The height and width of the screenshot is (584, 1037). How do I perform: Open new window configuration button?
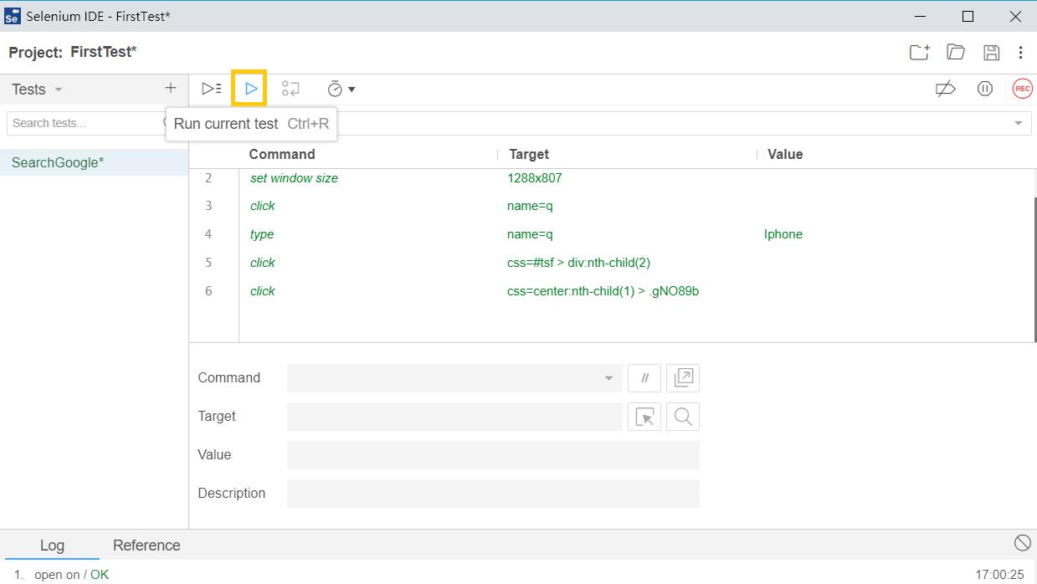[x=683, y=378]
